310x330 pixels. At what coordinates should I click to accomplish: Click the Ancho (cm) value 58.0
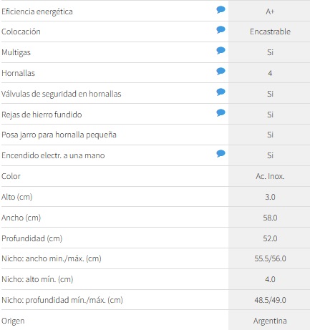pyautogui.click(x=270, y=218)
